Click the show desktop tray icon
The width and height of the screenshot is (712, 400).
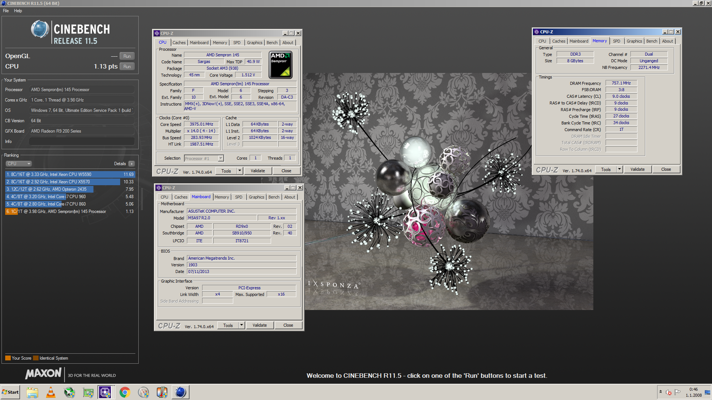click(708, 392)
